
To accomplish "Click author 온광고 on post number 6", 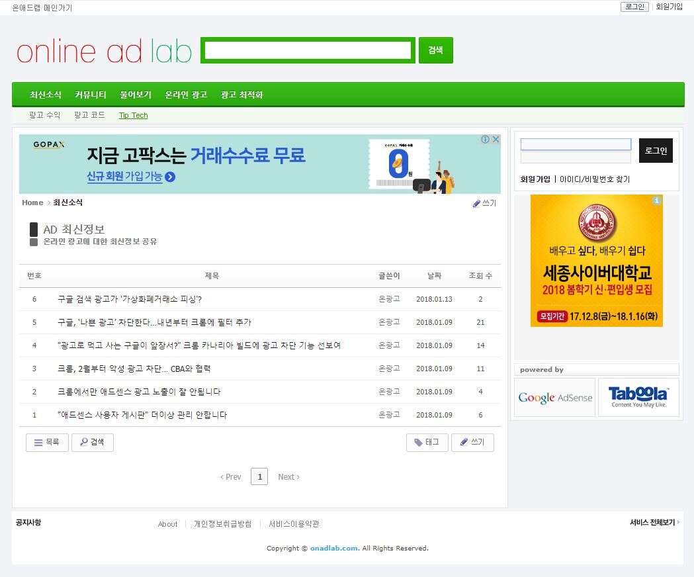I will (389, 299).
